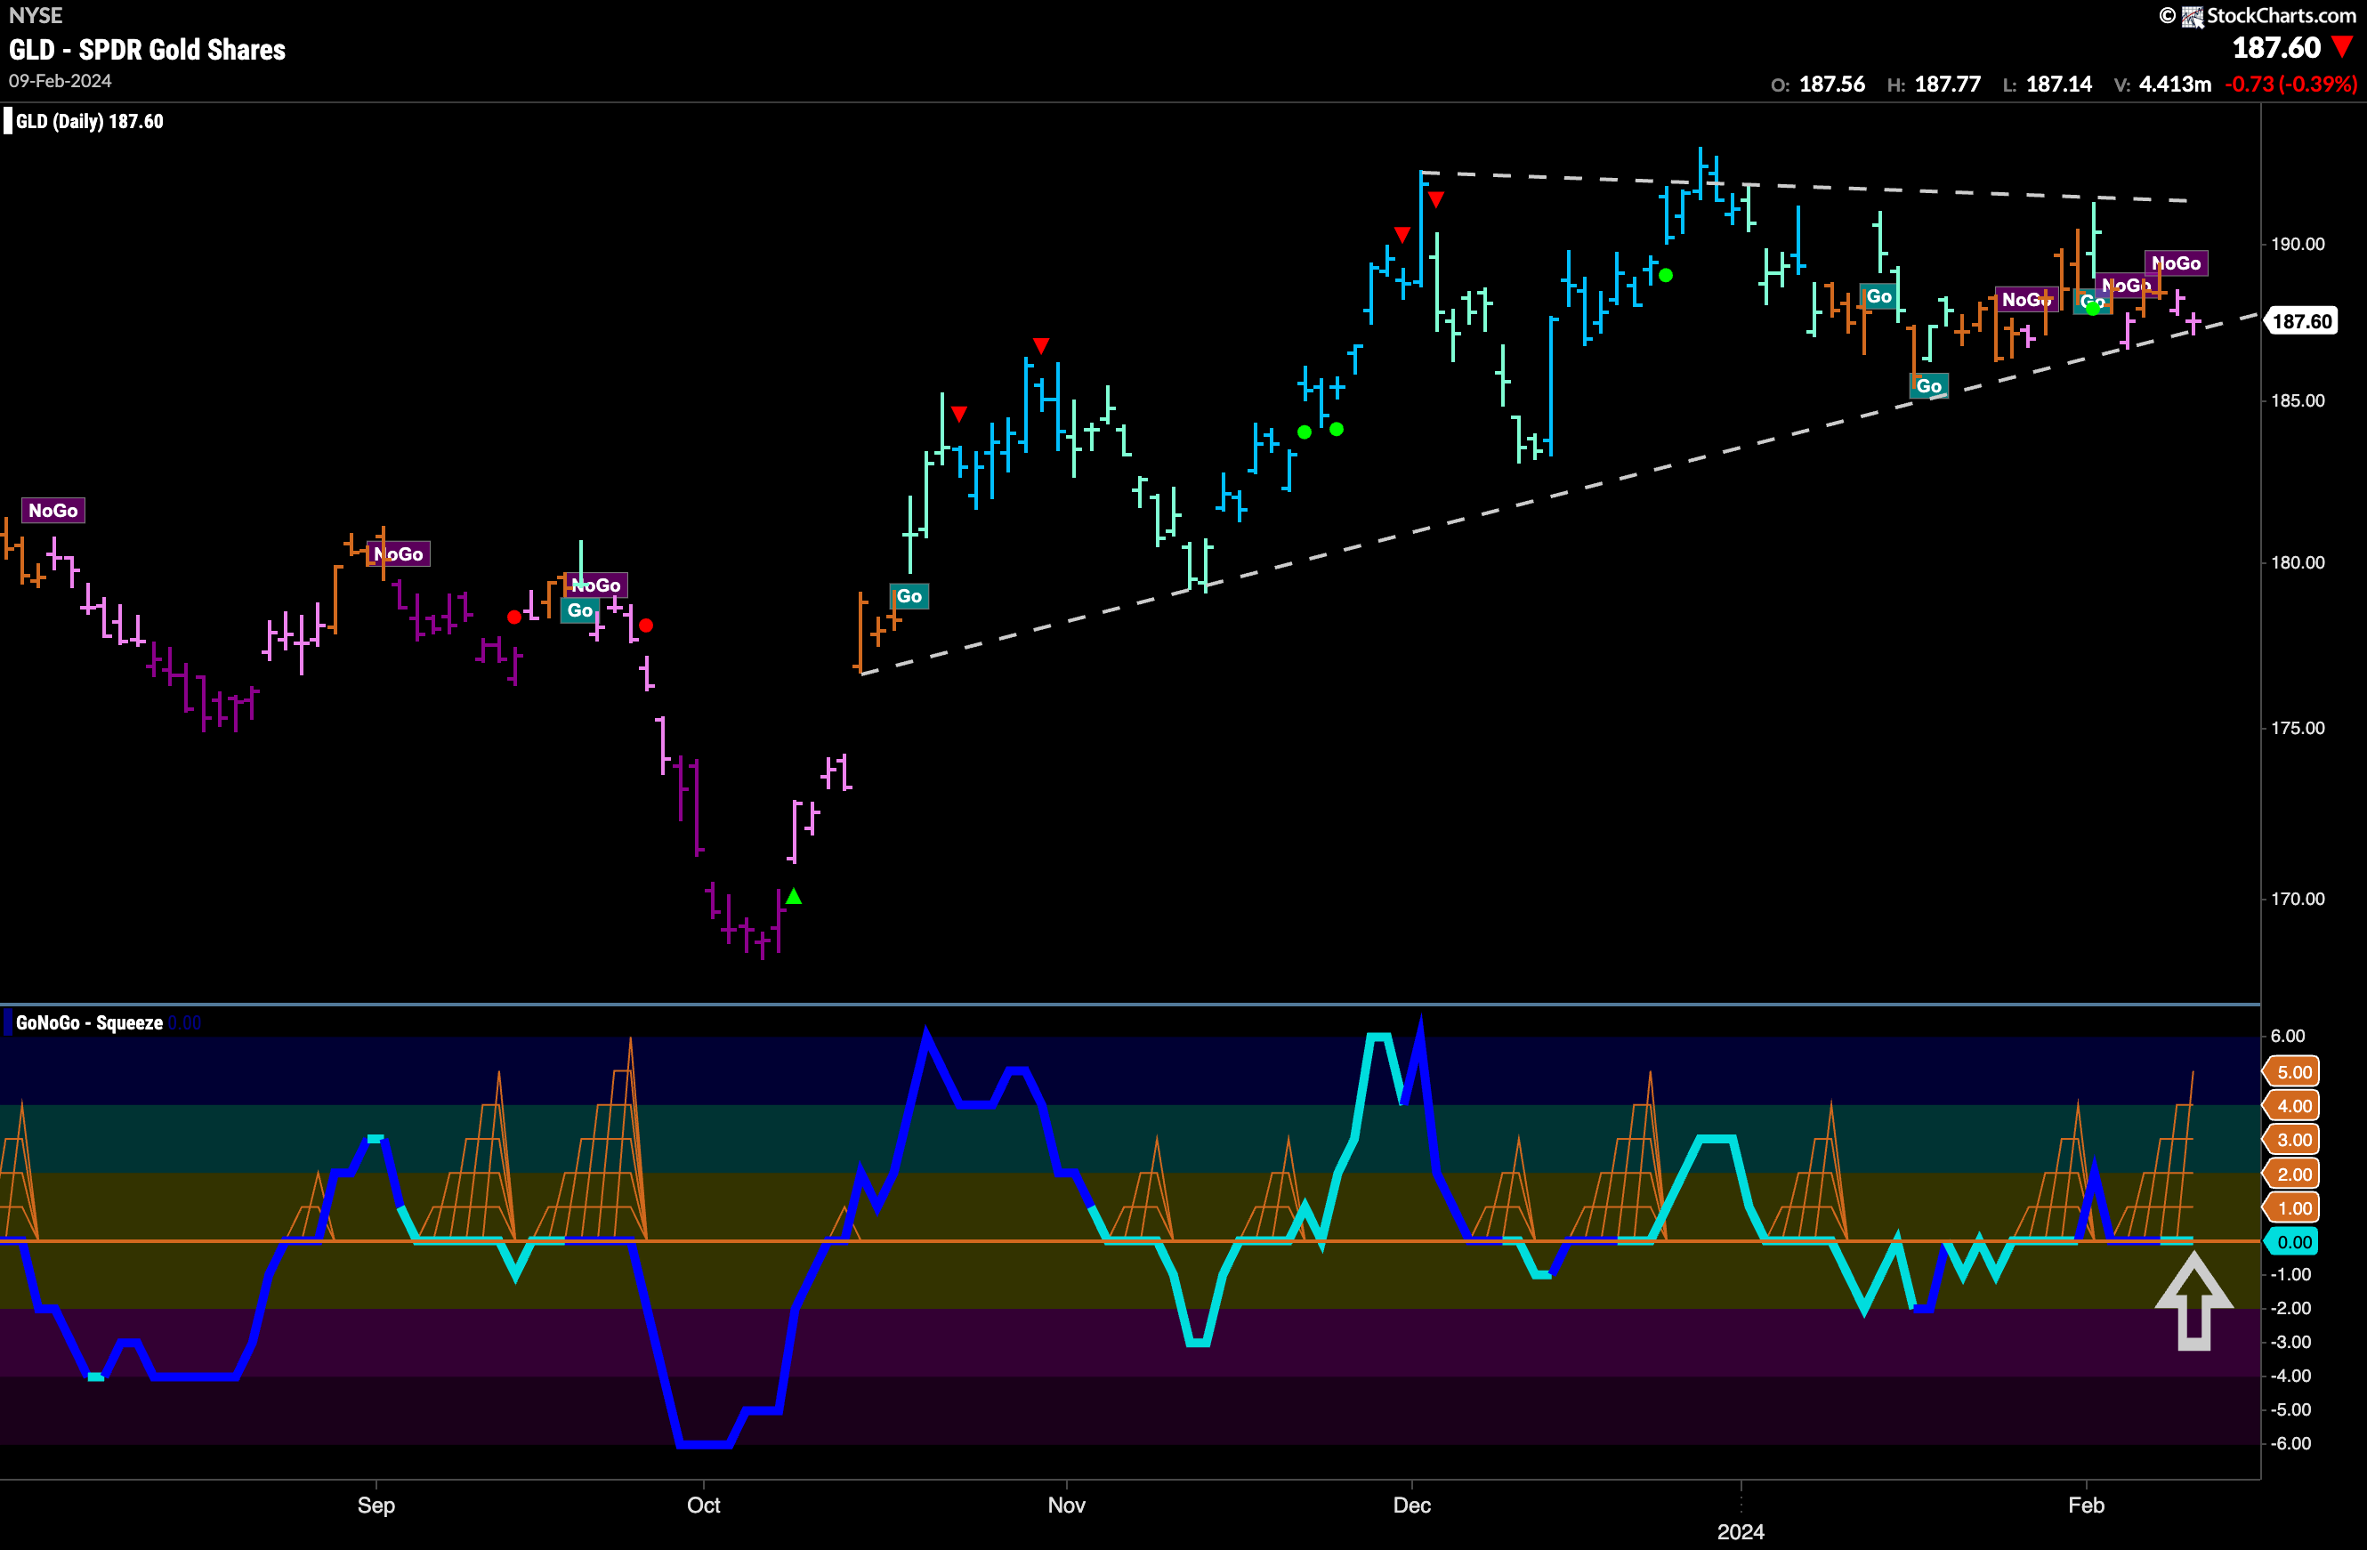Screen dimensions: 2367x1550
Task: Click the cyan 0.00 oscillator tag
Action: click(x=2291, y=1242)
